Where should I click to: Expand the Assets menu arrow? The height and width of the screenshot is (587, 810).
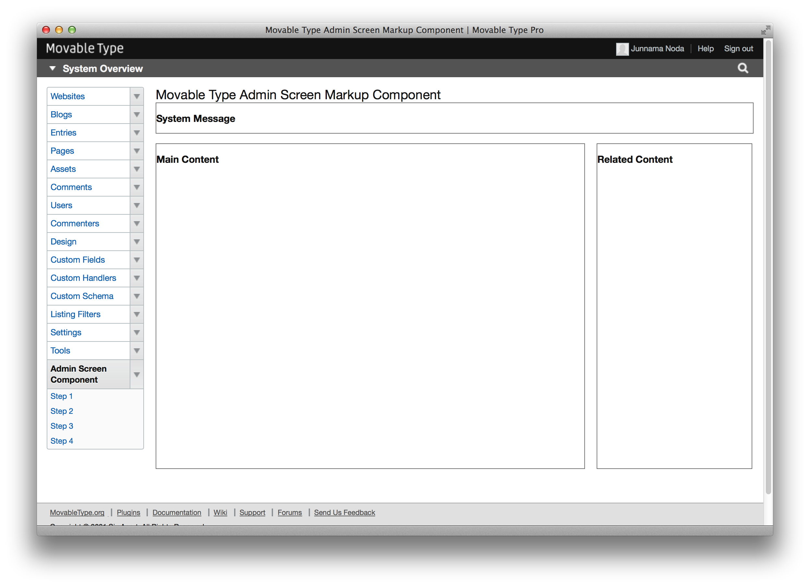pyautogui.click(x=137, y=169)
